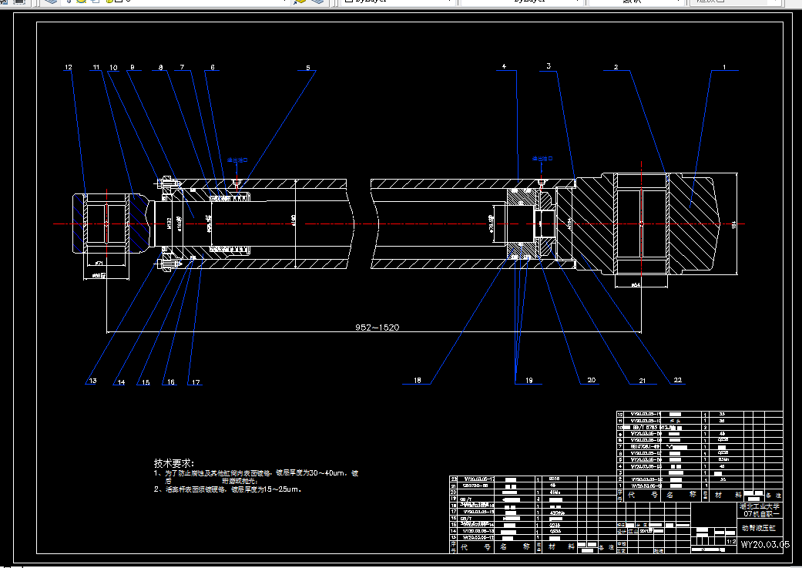Select the ø64 dimension under right eye
The height and width of the screenshot is (568, 802).
click(636, 284)
